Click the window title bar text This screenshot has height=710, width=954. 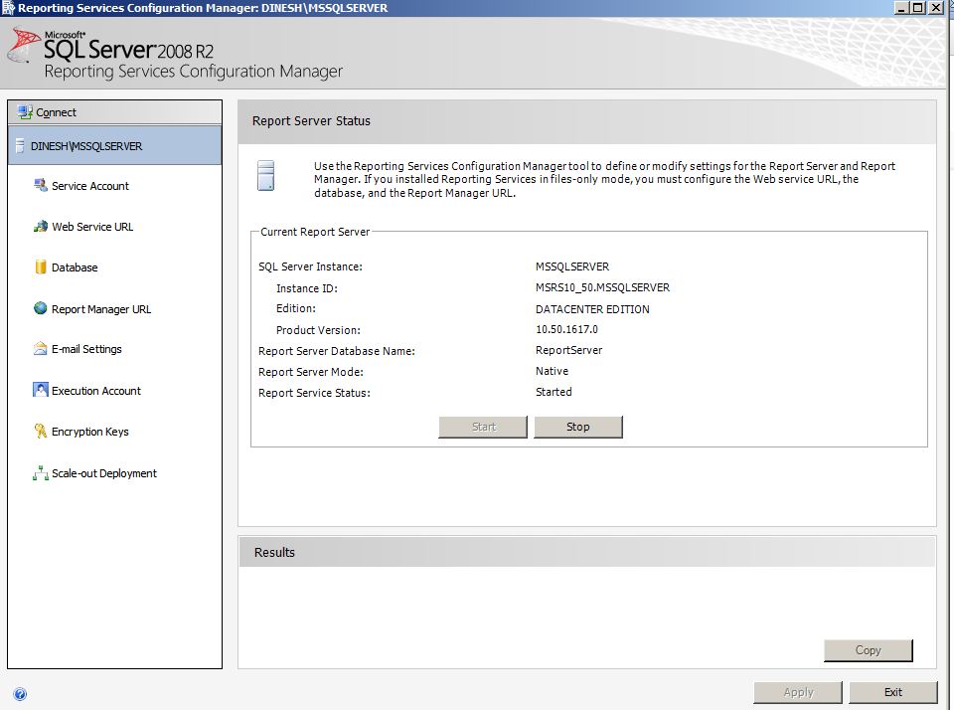pos(203,8)
